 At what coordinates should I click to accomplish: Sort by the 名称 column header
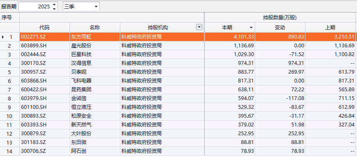point(95,28)
